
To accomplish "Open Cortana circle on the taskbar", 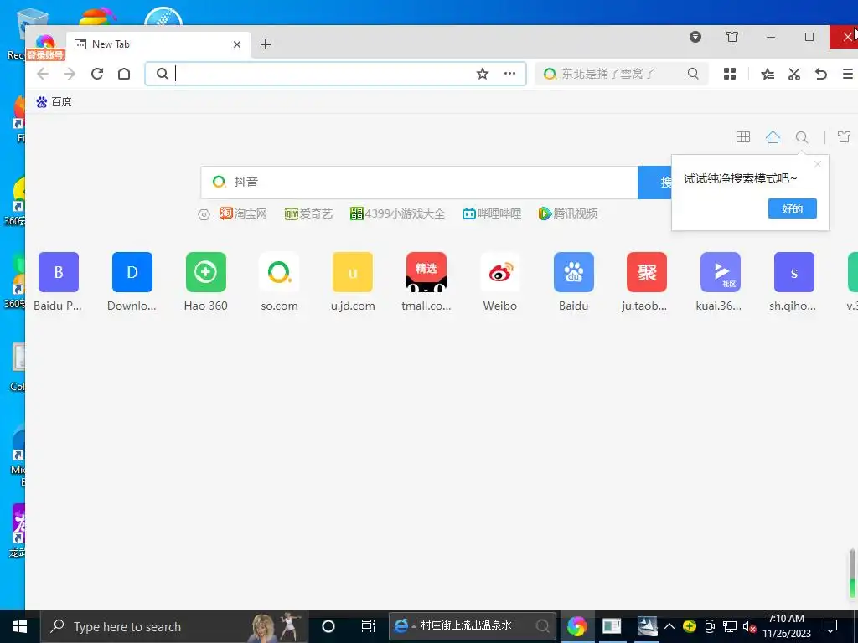I will pyautogui.click(x=328, y=626).
